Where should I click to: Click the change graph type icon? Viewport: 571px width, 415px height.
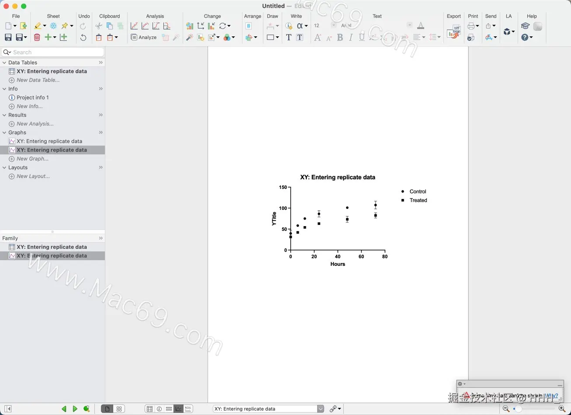[190, 26]
